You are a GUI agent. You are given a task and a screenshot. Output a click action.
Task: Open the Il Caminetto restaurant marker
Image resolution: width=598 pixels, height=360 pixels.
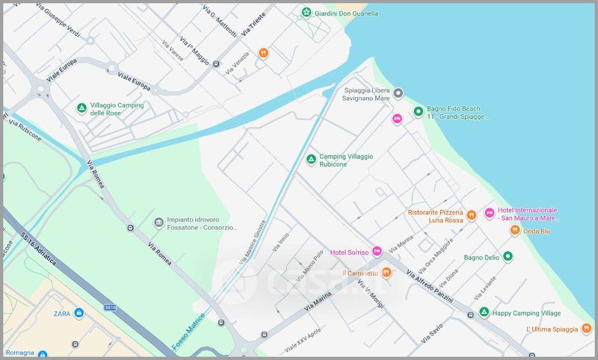click(386, 273)
